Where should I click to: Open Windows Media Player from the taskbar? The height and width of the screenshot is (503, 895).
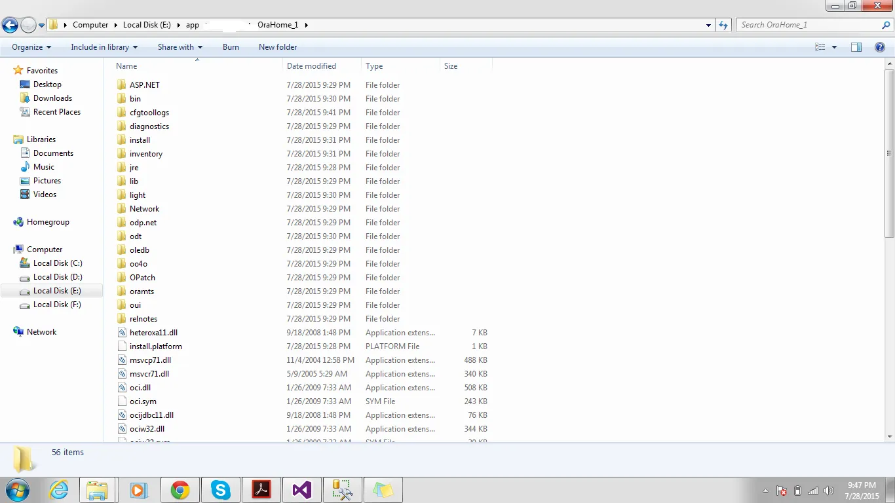click(138, 490)
